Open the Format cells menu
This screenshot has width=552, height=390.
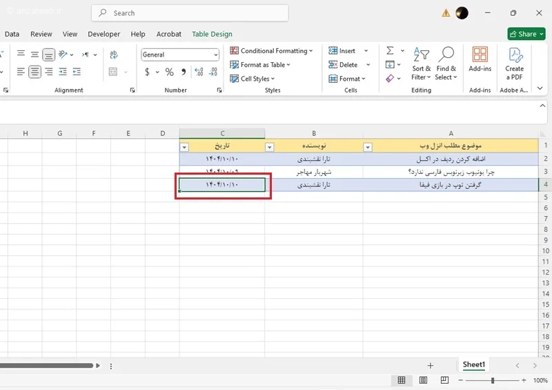click(x=347, y=79)
